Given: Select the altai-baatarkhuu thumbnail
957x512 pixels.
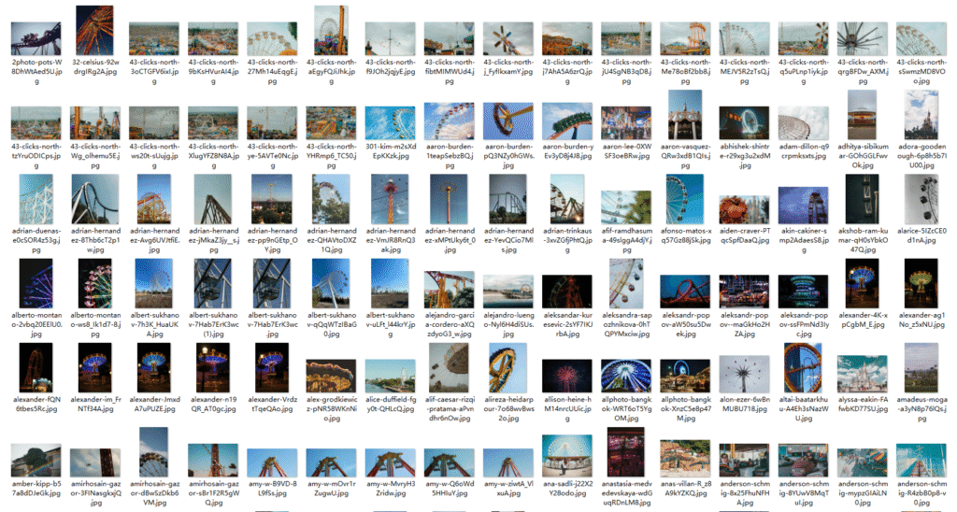Looking at the screenshot, I should 803,368.
